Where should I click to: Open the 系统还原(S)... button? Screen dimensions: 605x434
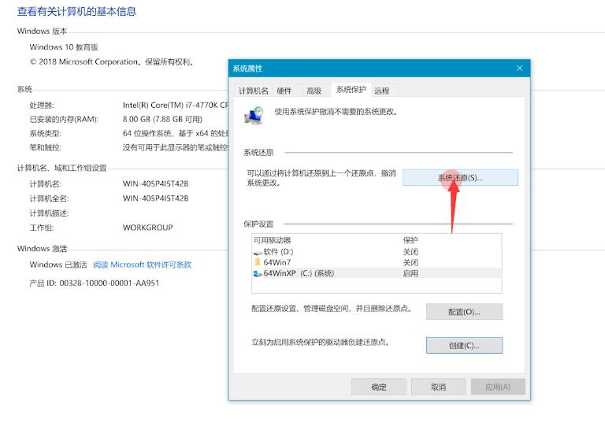460,177
